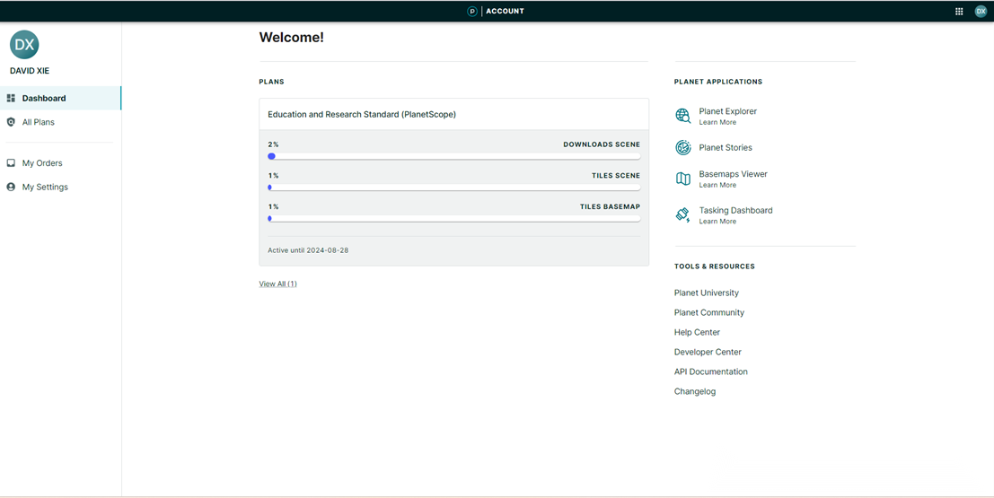Click the My Orders inbox icon
The image size is (994, 498).
[x=11, y=162]
